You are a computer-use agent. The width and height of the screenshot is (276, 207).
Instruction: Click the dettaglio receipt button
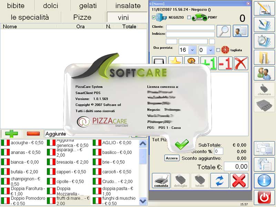click(x=180, y=180)
